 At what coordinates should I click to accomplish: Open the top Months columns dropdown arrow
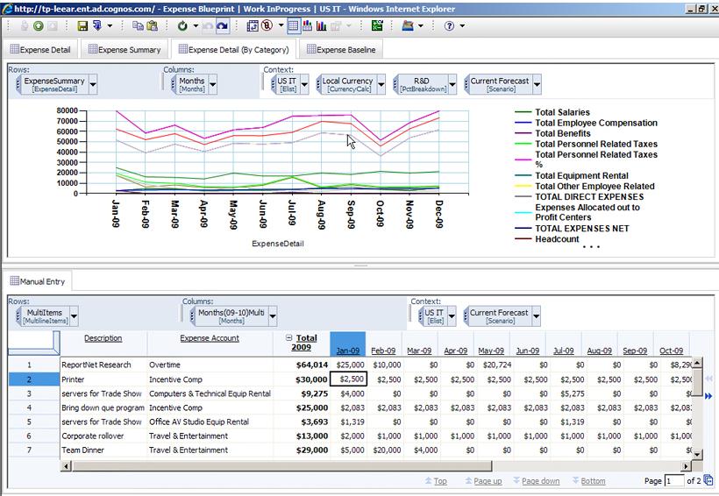(x=213, y=85)
